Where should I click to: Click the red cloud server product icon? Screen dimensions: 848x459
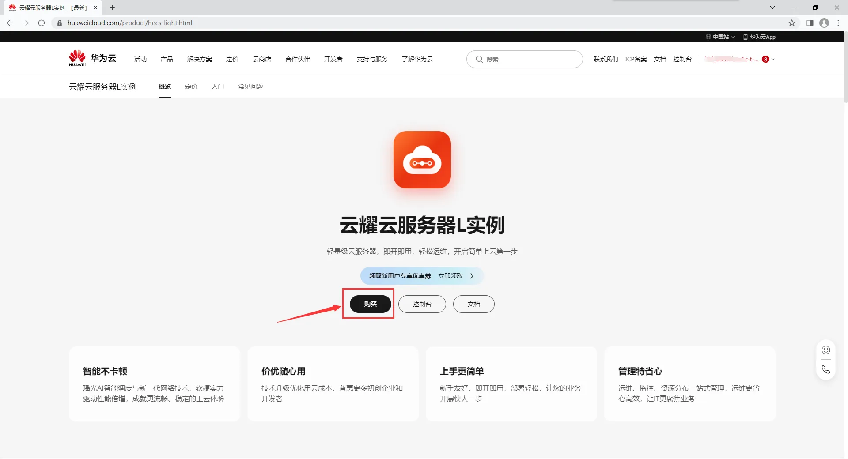click(x=422, y=160)
